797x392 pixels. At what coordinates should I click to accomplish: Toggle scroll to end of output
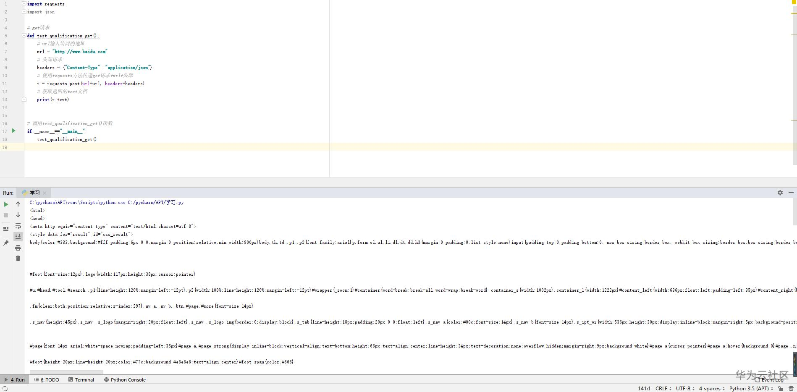[x=18, y=237]
